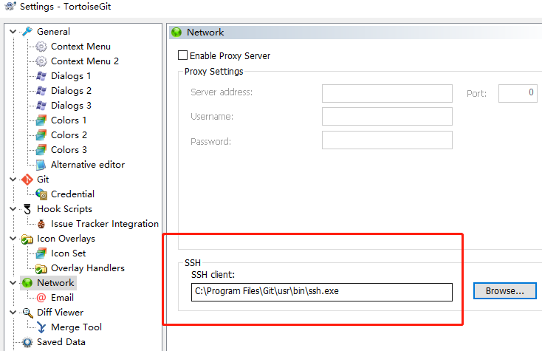Viewport: 542px width, 351px height.
Task: Click the Diff Viewer magnifier icon
Action: (27, 313)
